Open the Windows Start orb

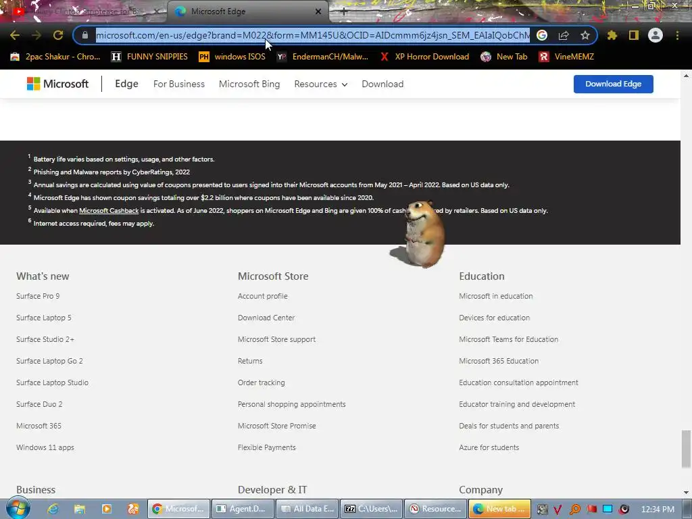point(18,508)
